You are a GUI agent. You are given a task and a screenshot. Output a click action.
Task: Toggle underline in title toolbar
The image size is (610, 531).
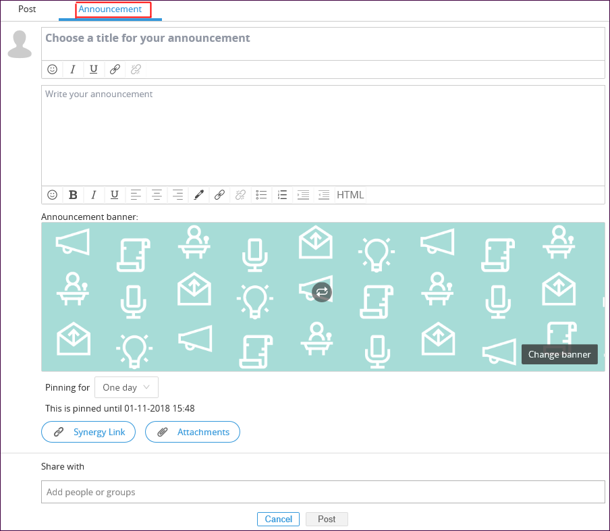point(94,69)
